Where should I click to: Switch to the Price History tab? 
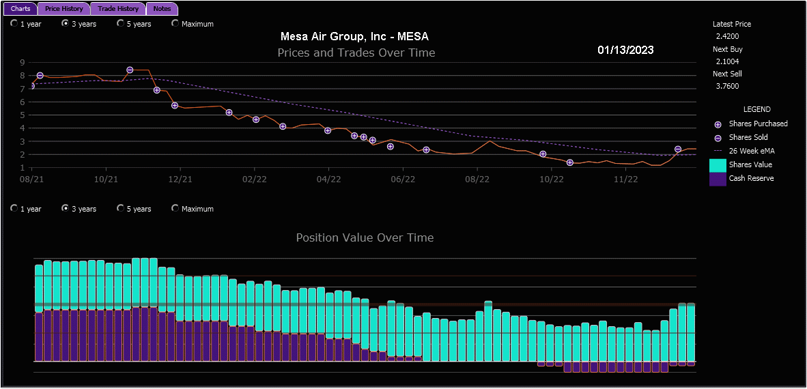(63, 9)
